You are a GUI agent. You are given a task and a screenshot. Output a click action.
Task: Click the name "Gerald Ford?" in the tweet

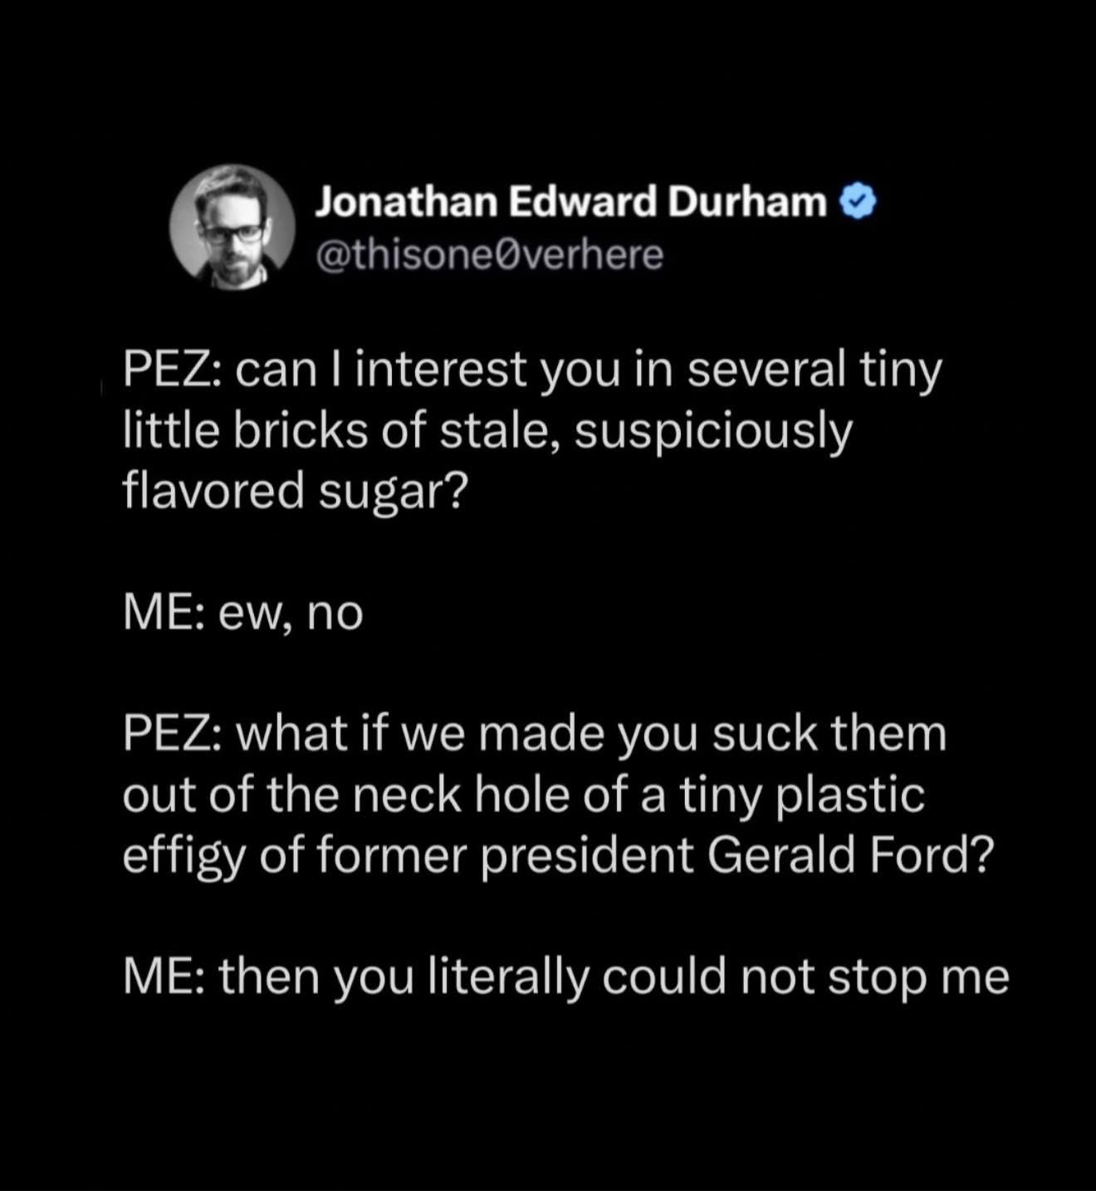click(x=850, y=855)
